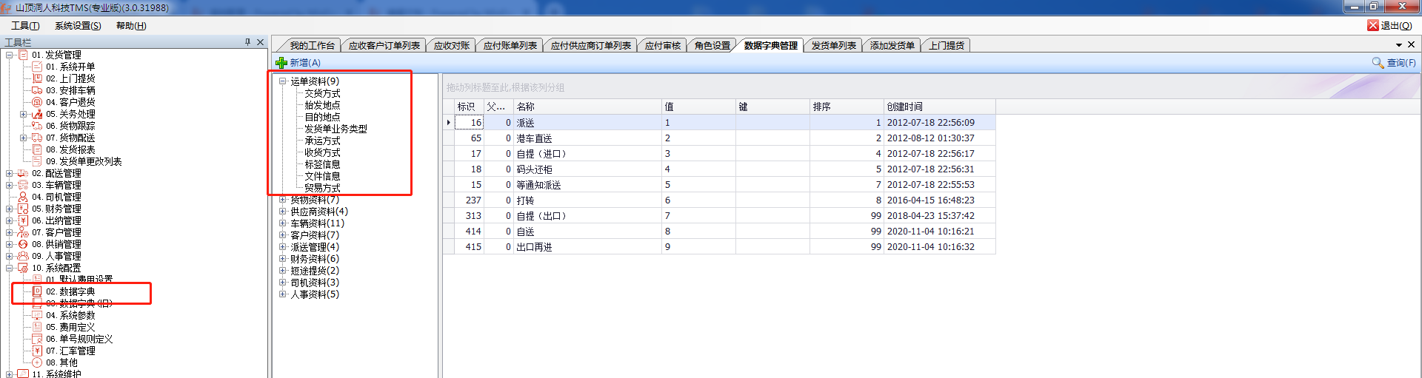Screen dimensions: 1422x378
Task: Click the red X 退出 icon
Action: pos(1372,25)
